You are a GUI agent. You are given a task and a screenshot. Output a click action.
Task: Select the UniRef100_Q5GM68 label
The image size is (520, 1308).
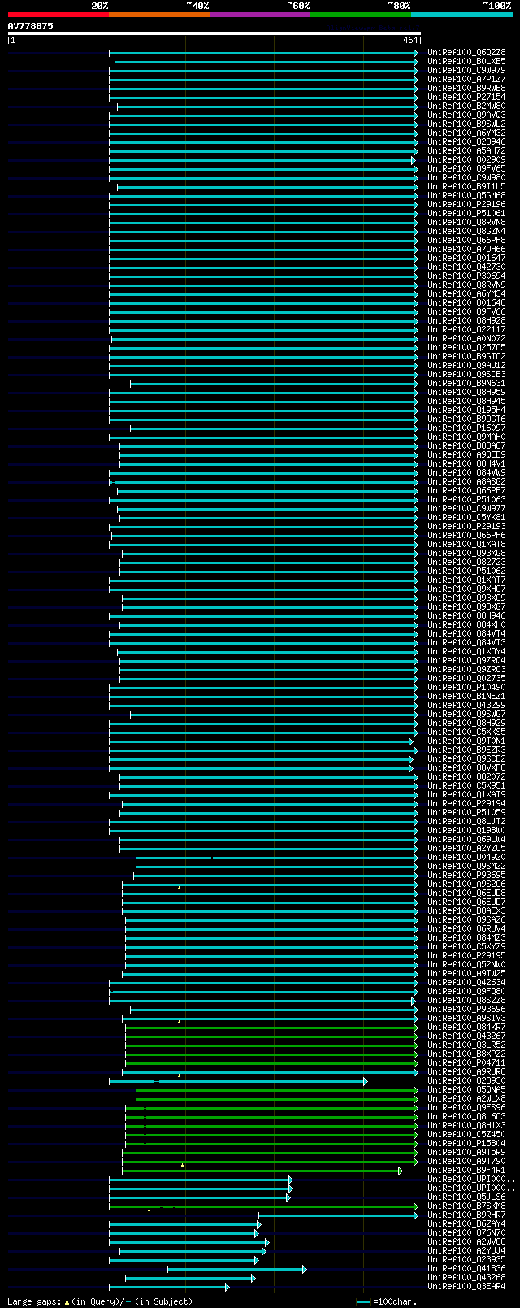click(x=466, y=195)
